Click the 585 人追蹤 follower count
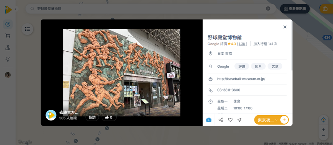 [x=68, y=118]
